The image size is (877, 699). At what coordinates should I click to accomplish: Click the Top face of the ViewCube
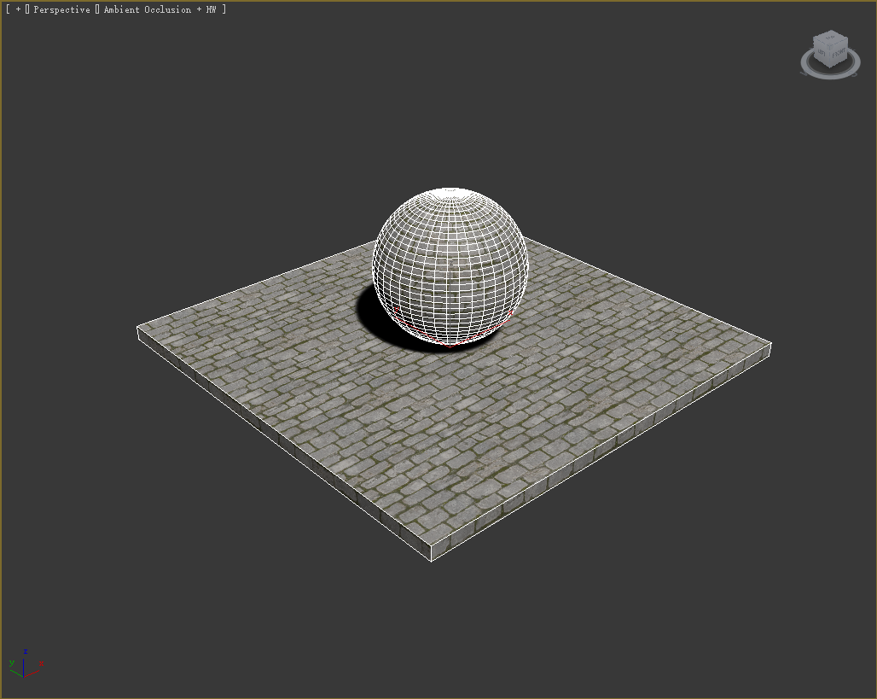pyautogui.click(x=829, y=39)
